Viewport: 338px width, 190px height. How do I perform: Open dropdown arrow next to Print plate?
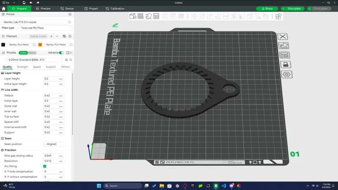coord(309,8)
